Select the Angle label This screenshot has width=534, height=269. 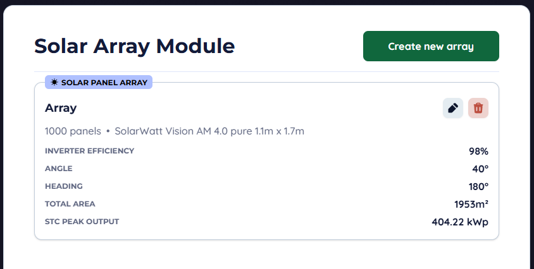click(59, 169)
